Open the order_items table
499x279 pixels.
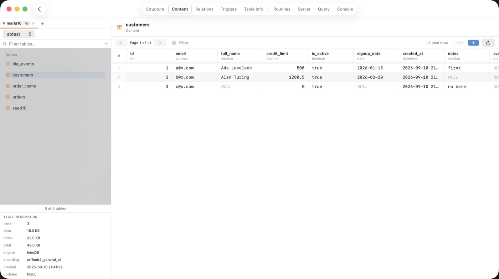pos(55,86)
